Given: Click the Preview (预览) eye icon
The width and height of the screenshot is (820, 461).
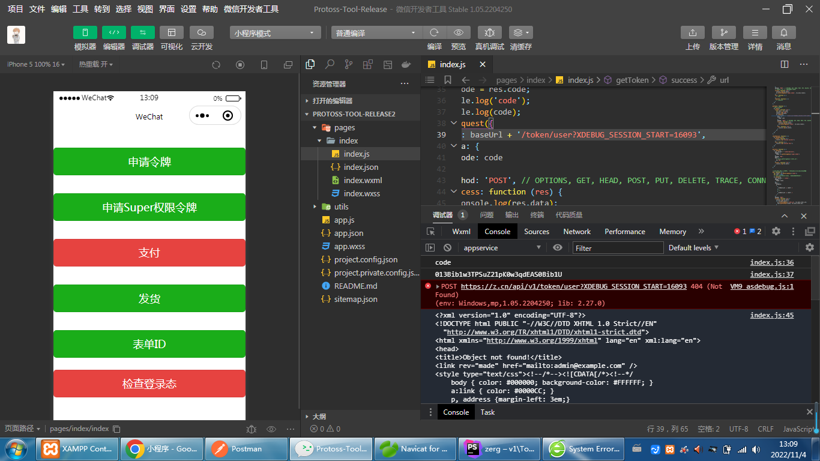Looking at the screenshot, I should 459,32.
